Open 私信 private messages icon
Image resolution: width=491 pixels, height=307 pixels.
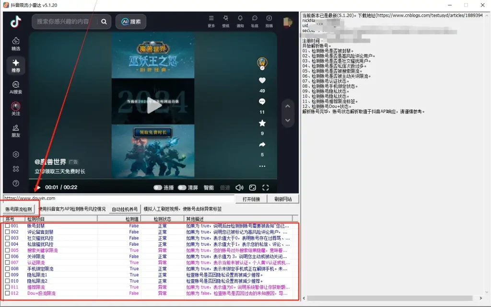[x=255, y=22]
